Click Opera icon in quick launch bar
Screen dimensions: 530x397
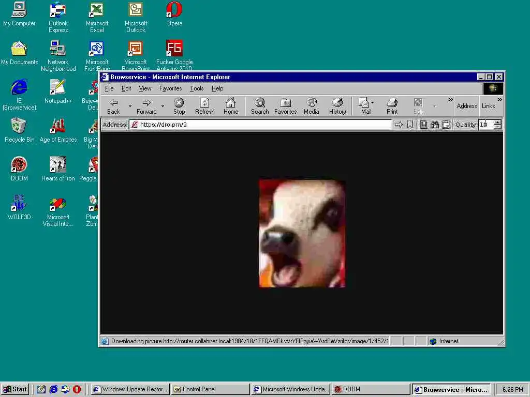[77, 389]
